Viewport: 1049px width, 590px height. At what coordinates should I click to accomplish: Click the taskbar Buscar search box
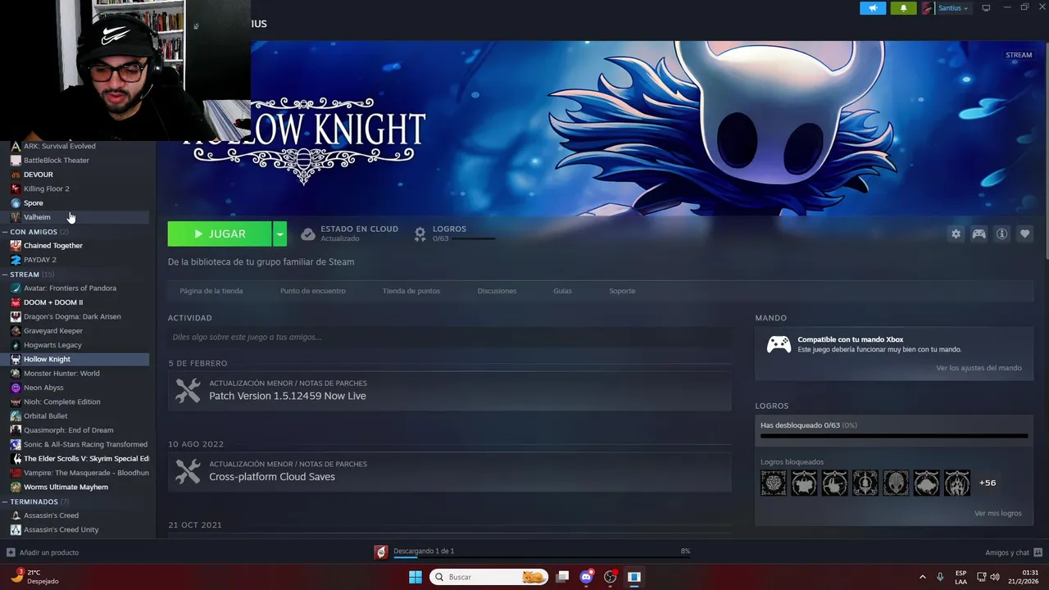pyautogui.click(x=488, y=577)
